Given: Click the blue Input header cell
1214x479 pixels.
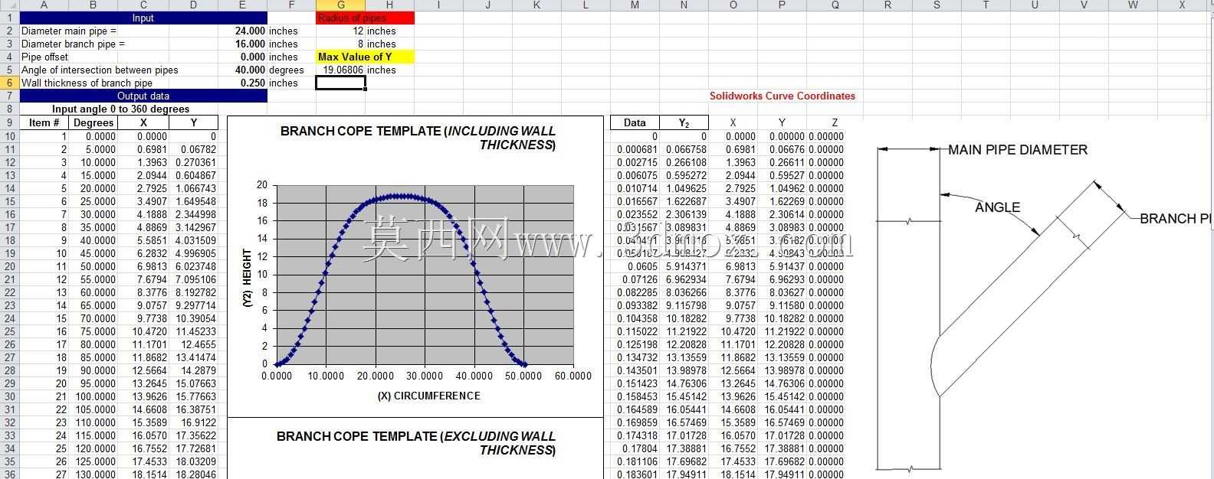Looking at the screenshot, I should pos(143,18).
